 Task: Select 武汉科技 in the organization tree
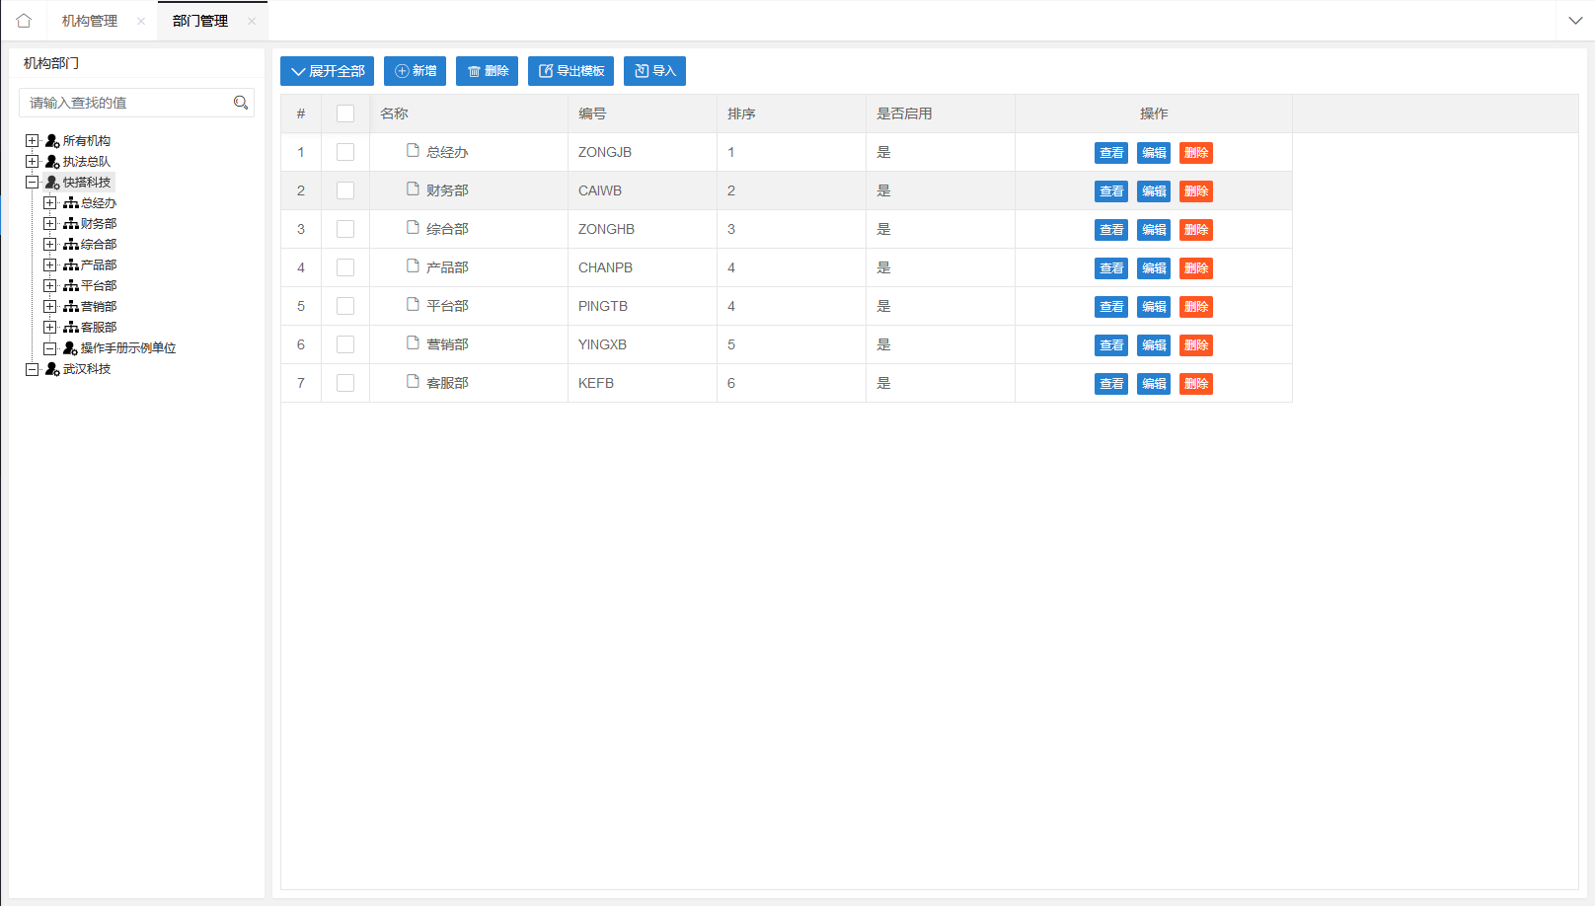87,369
